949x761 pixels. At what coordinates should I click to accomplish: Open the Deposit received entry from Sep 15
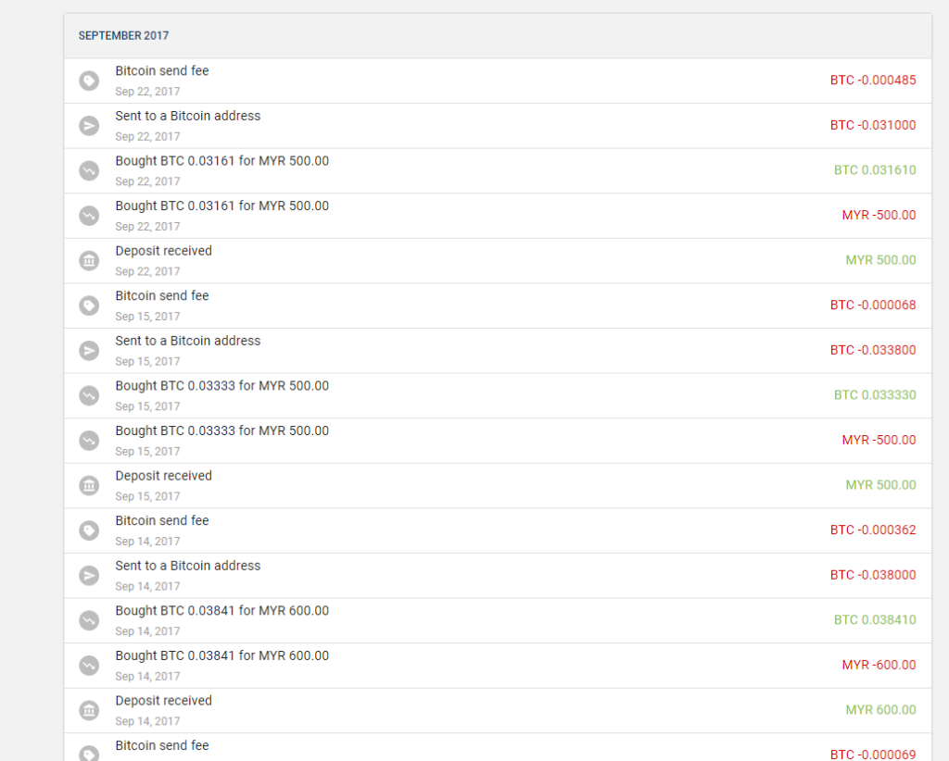498,485
